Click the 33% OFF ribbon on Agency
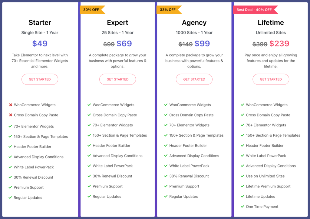310x219 pixels. point(169,10)
